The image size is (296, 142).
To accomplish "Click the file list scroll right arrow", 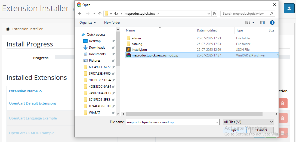I will click(x=276, y=114).
